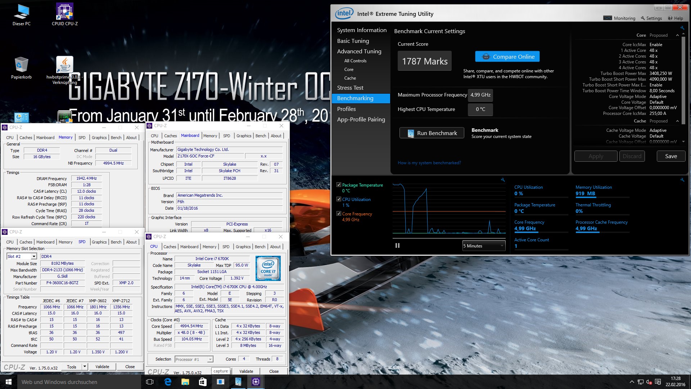
Task: Switch to About tab in CPU-Z CPU window
Action: tap(275, 247)
